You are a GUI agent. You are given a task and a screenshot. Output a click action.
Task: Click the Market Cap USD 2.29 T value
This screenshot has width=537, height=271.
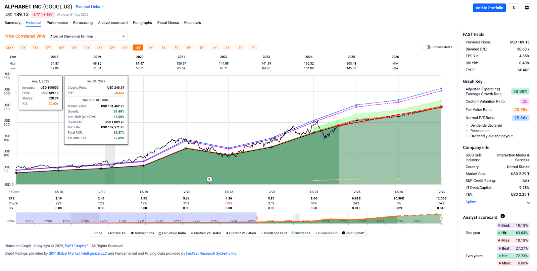[x=520, y=174]
